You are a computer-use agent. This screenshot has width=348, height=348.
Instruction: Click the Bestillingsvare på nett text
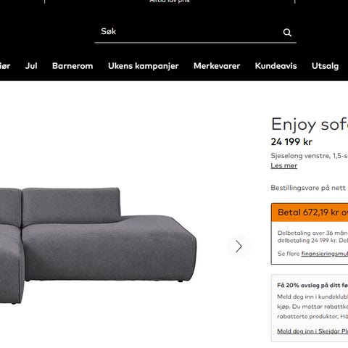coord(308,188)
